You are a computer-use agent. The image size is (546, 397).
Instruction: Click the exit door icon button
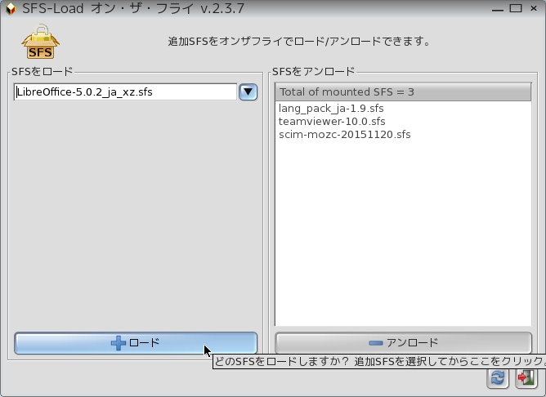526,377
